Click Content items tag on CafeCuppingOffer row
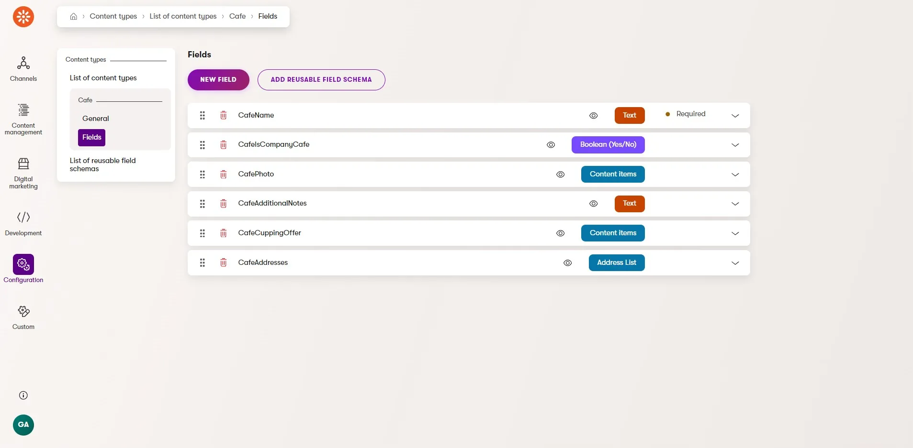The height and width of the screenshot is (448, 913). 613,233
